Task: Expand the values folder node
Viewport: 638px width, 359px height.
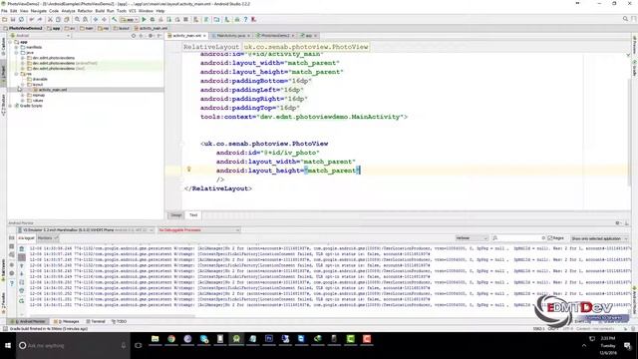Action: (x=23, y=100)
